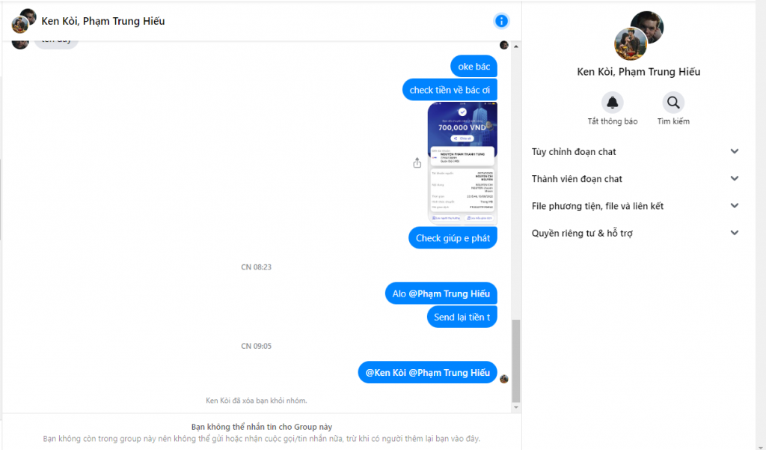Expand File phương tiện, file và liên kết
The width and height of the screenshot is (766, 450).
pyautogui.click(x=635, y=206)
